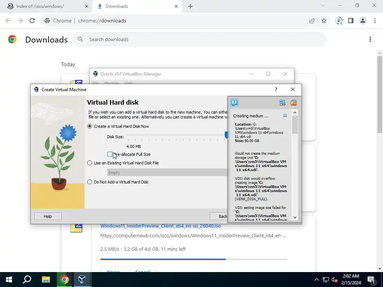Bookmark this tab with the star icon
The height and width of the screenshot is (287, 383).
(324, 21)
